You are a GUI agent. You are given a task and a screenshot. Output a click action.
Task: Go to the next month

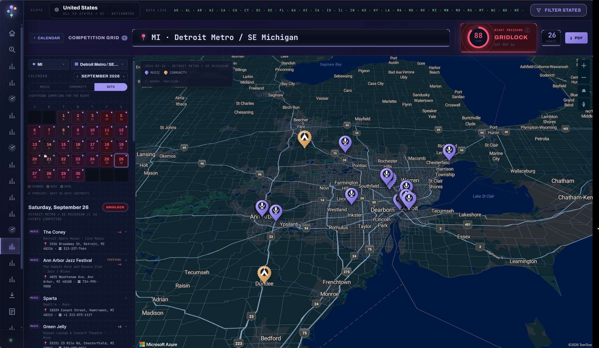[124, 76]
